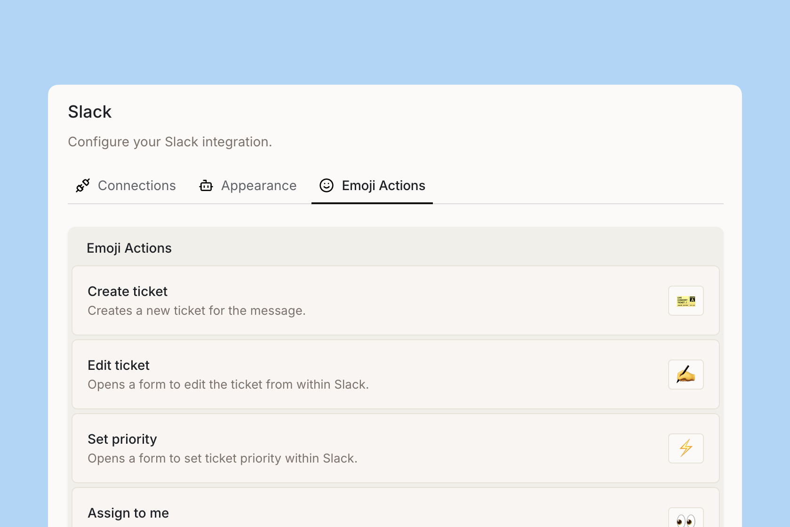Click the Emoji Actions section header

point(129,248)
